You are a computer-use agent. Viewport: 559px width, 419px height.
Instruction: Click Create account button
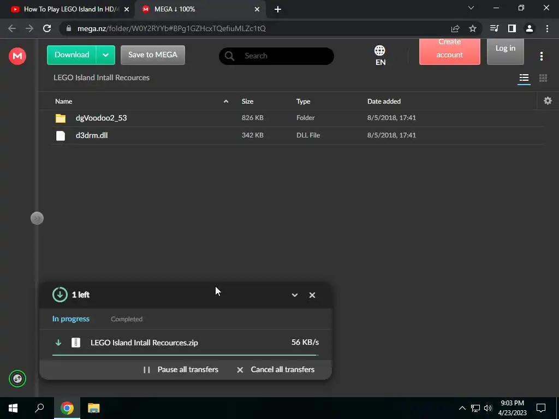pos(450,52)
